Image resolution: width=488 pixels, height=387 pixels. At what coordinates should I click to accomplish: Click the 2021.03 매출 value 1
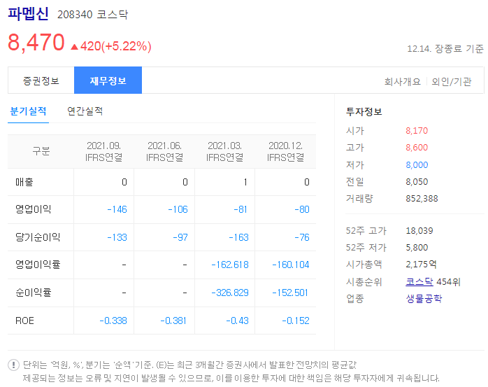[x=245, y=182]
